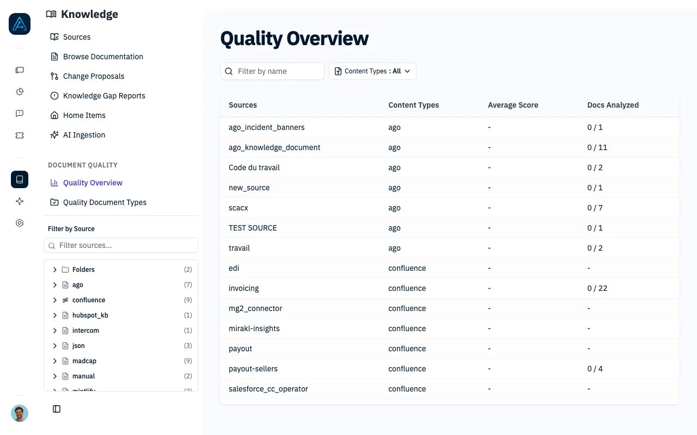
Task: Click the user avatar photo
Action: [20, 413]
